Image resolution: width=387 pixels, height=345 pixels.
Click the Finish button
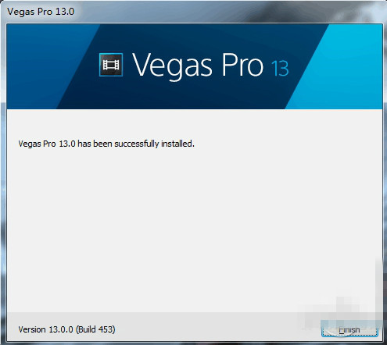[x=349, y=330]
